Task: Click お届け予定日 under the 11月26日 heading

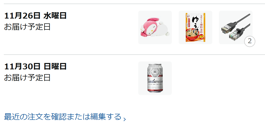Action: click(27, 27)
